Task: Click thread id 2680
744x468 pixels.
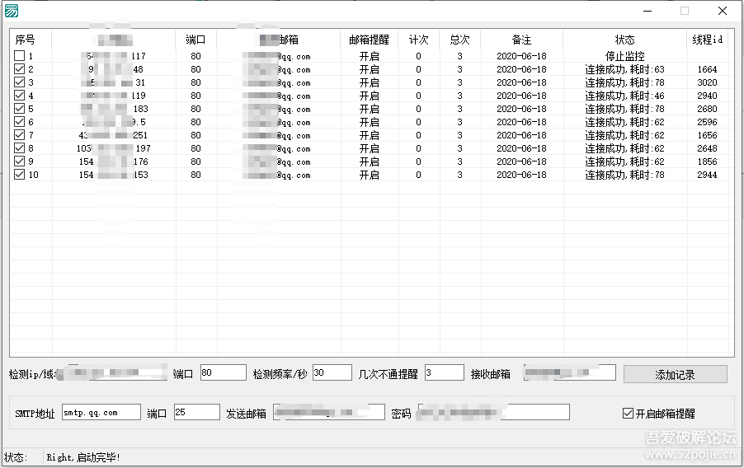Action: click(707, 109)
